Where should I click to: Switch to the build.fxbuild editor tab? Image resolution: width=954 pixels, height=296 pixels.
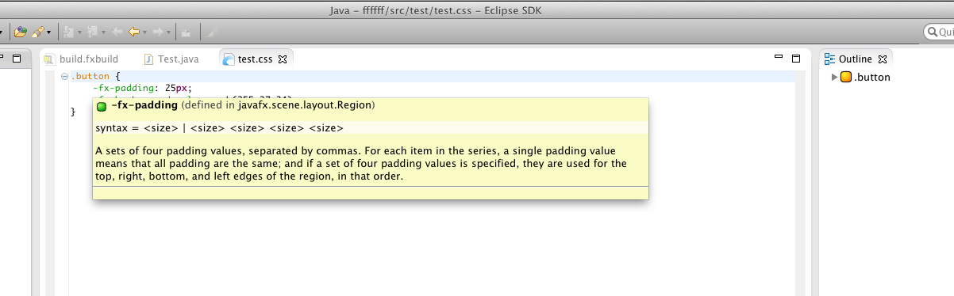81,59
